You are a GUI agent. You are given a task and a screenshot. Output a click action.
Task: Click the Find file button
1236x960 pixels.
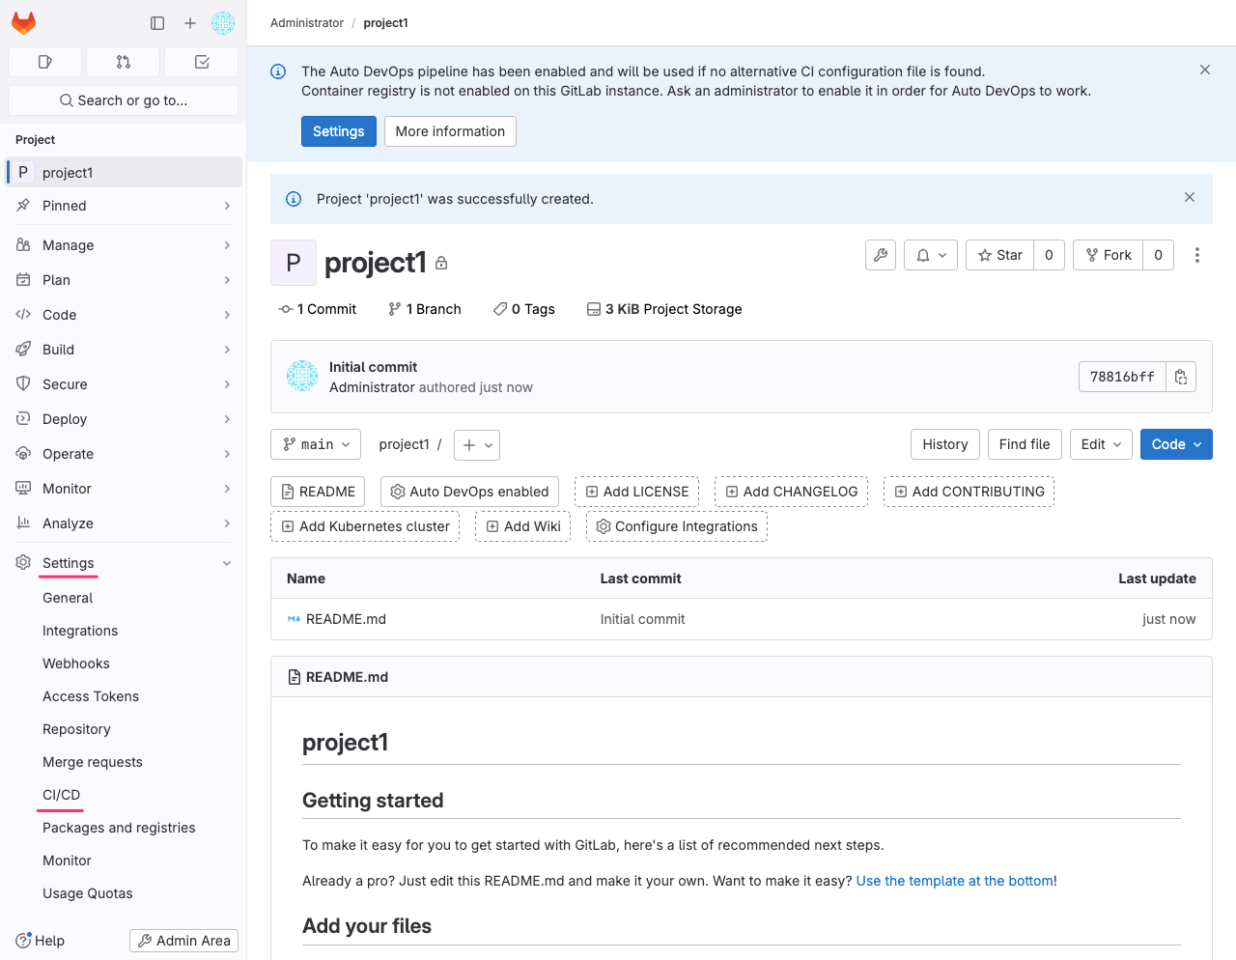point(1025,444)
